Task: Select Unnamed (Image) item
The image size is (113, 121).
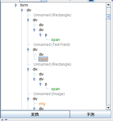Action: [x=49, y=94]
